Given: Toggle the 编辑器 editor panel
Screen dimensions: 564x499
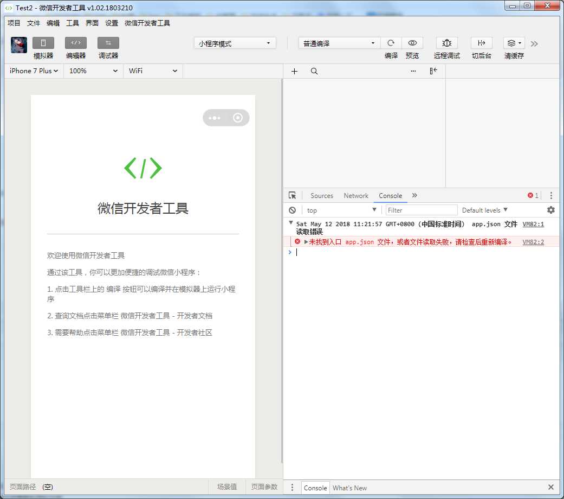Looking at the screenshot, I should click(x=75, y=43).
